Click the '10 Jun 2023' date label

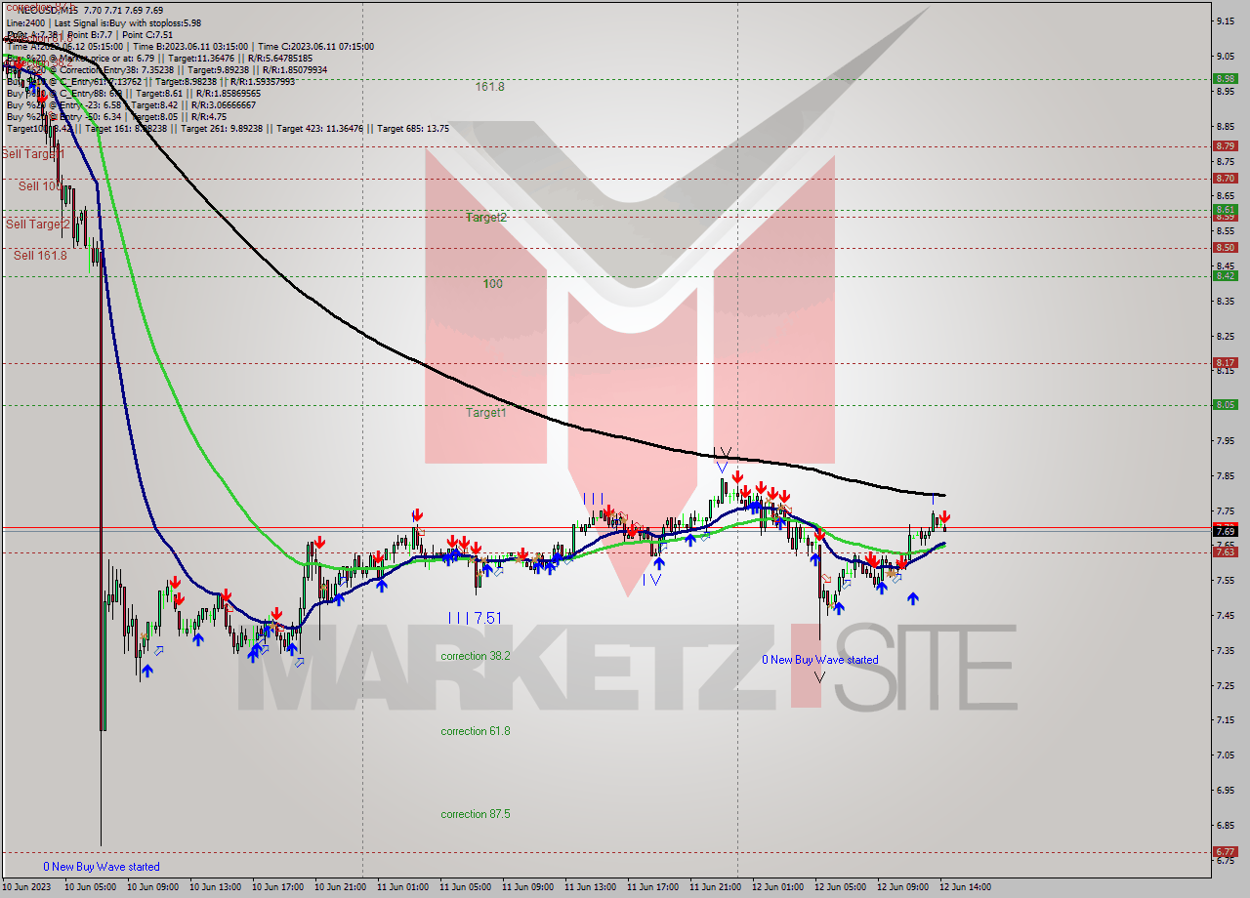click(28, 887)
